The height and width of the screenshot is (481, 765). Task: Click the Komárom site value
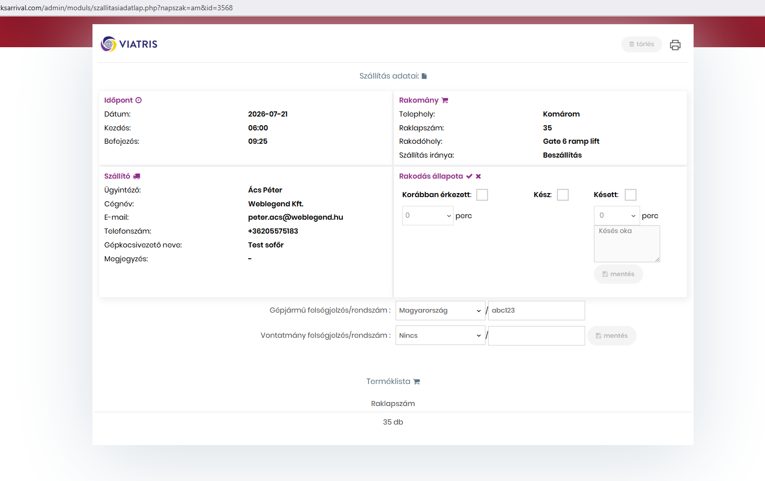(x=561, y=114)
